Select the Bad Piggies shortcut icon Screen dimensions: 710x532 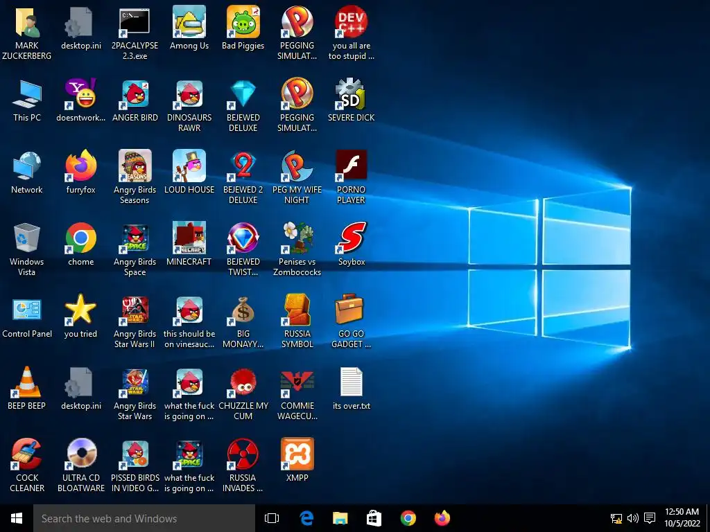click(243, 21)
